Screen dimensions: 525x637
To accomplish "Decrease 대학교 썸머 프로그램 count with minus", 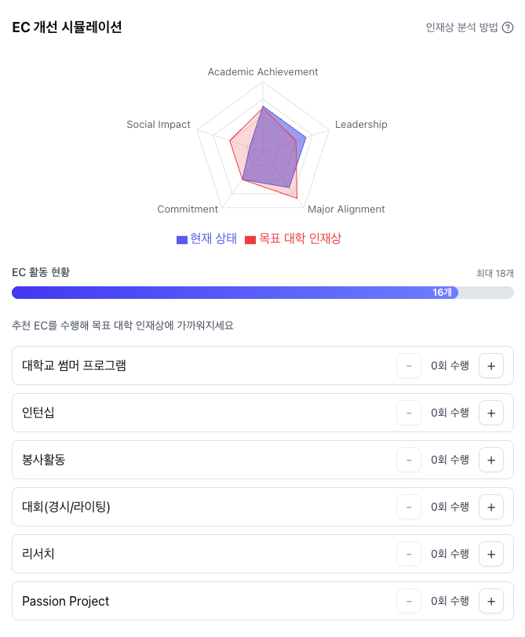I will point(409,366).
